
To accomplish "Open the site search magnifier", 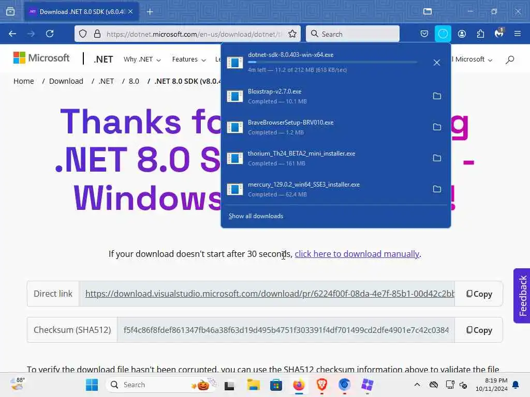I will coord(510,60).
